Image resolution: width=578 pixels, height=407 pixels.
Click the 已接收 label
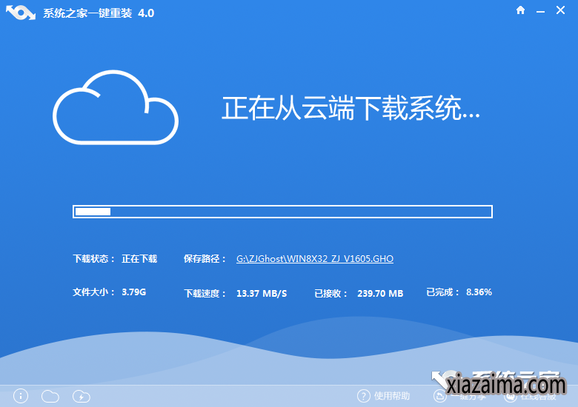coord(330,293)
